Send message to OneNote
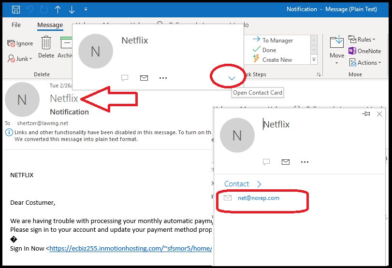Viewport: 392px width, 268px height. coord(364,51)
